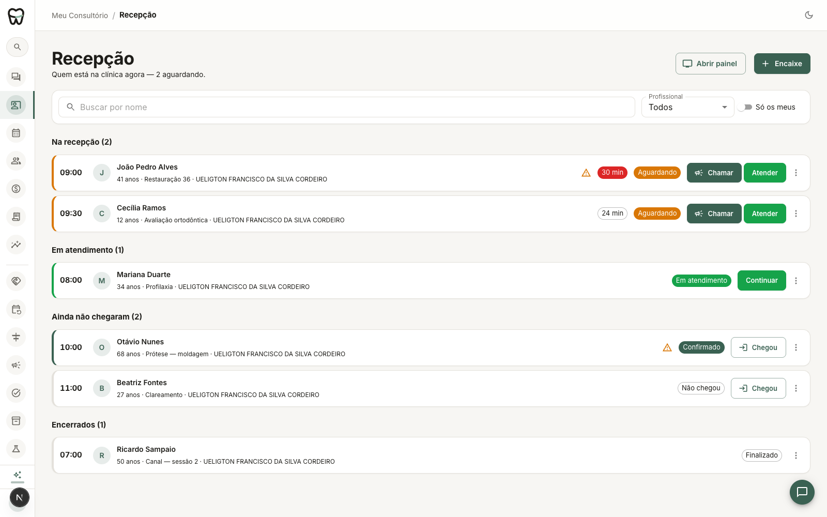This screenshot has width=827, height=517.
Task: Open the receipt document sidebar icon
Action: [16, 217]
